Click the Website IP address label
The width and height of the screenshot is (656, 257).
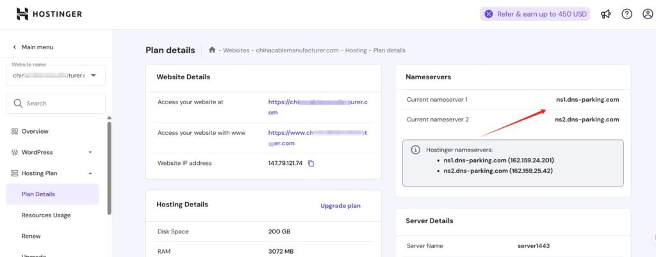pos(184,163)
